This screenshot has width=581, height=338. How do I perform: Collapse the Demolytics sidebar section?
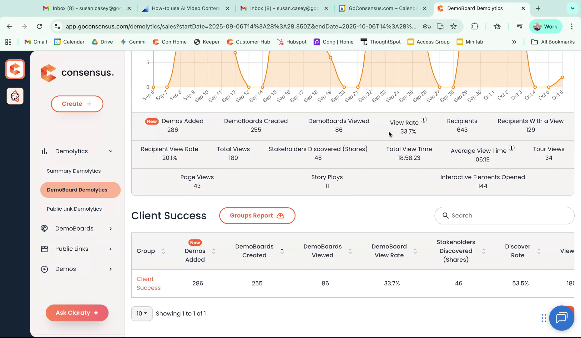point(111,151)
